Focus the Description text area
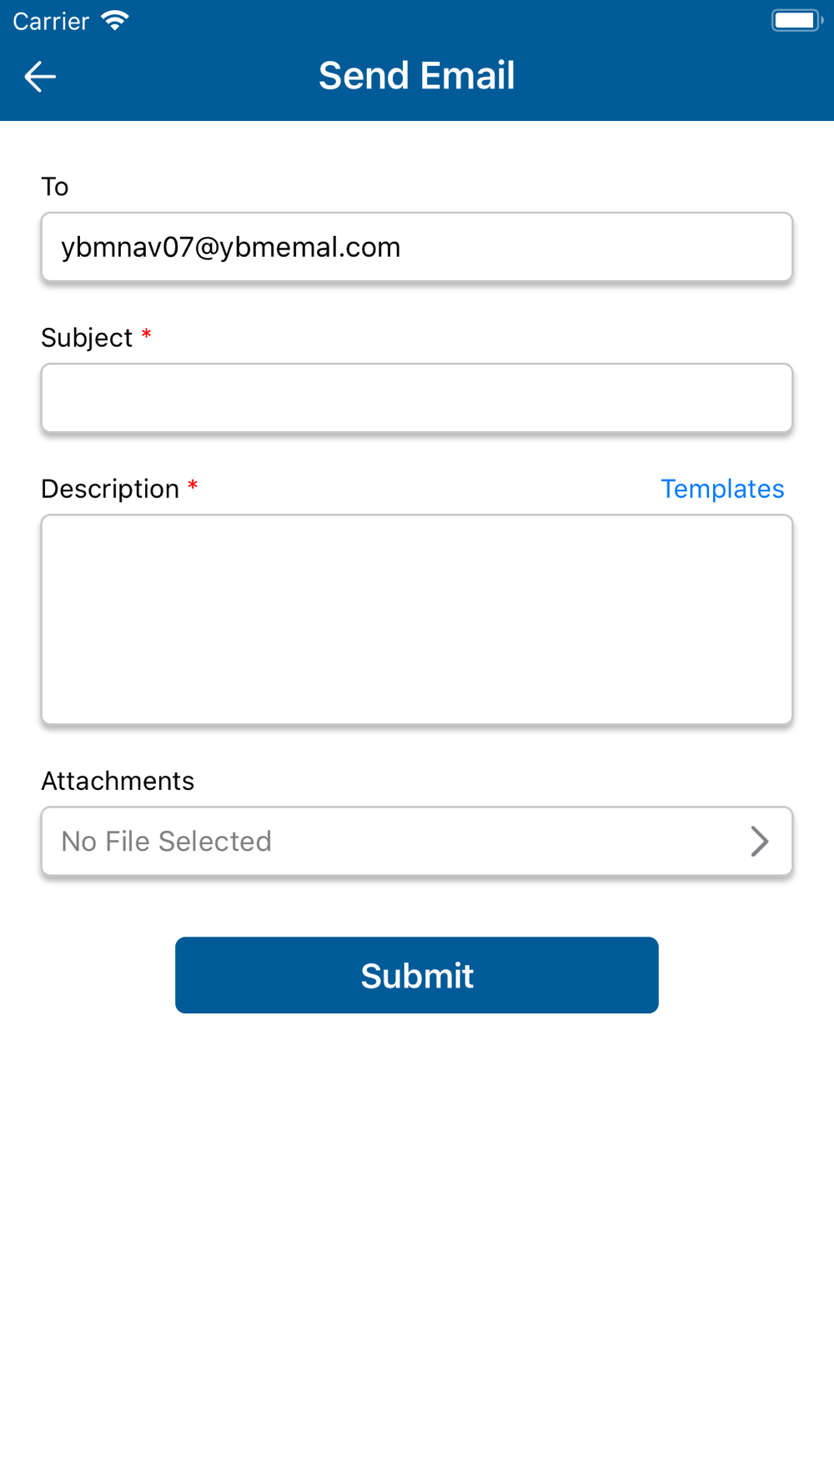The width and height of the screenshot is (834, 1483). tap(417, 620)
